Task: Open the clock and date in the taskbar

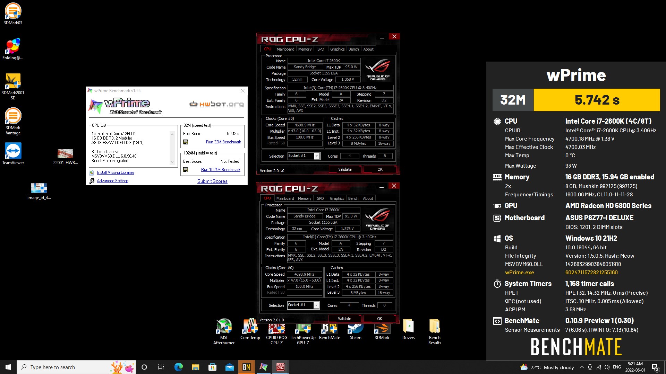Action: coord(635,367)
